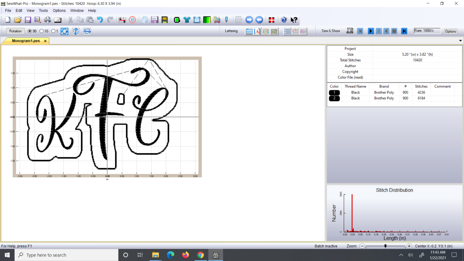Viewport: 464px width, 261px height.
Task: Select the 90 degree rotation radio button
Action: (30, 31)
